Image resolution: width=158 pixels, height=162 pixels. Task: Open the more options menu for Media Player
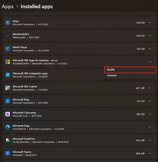pos(150,49)
